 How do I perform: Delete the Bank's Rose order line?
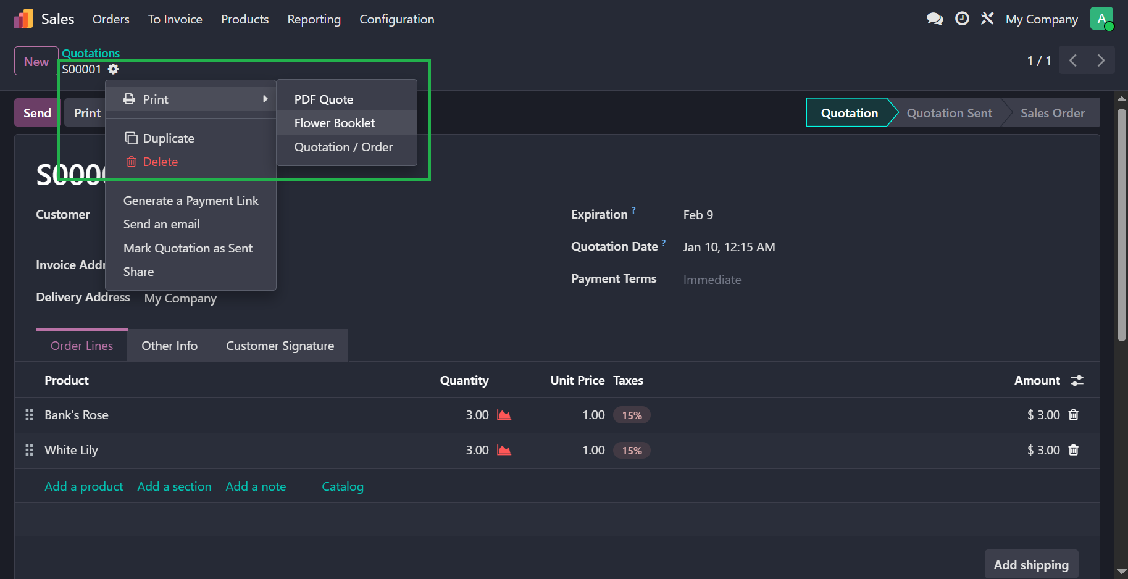coord(1074,415)
